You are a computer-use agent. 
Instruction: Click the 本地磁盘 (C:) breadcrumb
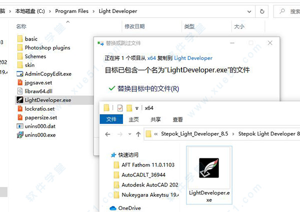pyautogui.click(x=30, y=11)
